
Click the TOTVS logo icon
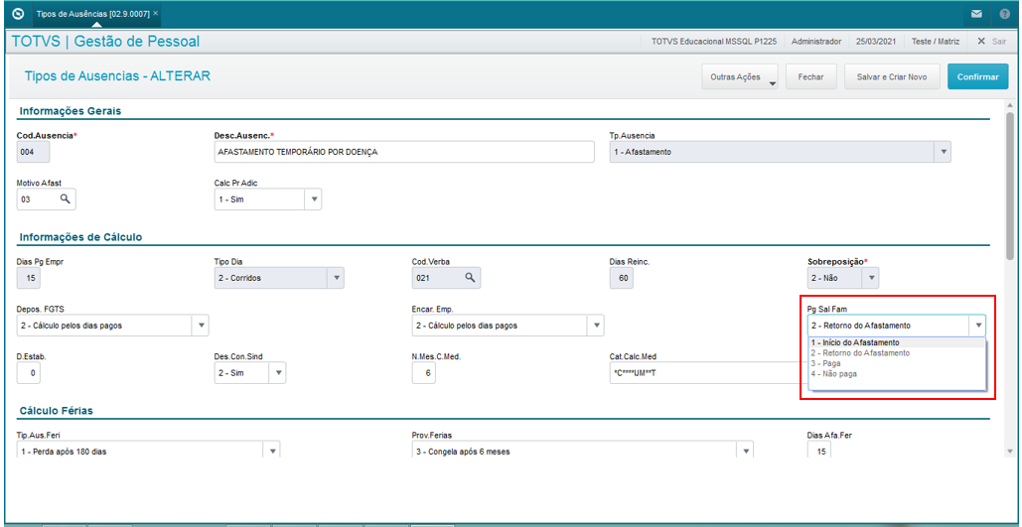pyautogui.click(x=18, y=13)
